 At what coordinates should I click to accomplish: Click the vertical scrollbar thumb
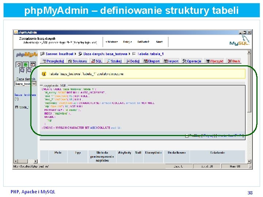(x=249, y=83)
